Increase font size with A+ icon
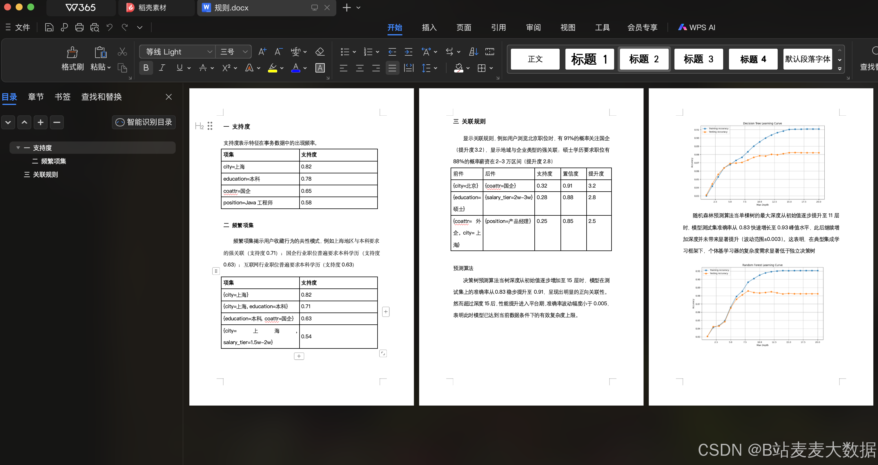Screen dimensions: 878x465 point(262,51)
